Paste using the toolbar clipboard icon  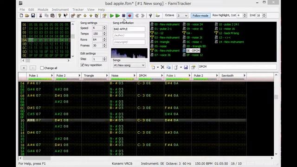[x=52, y=15]
